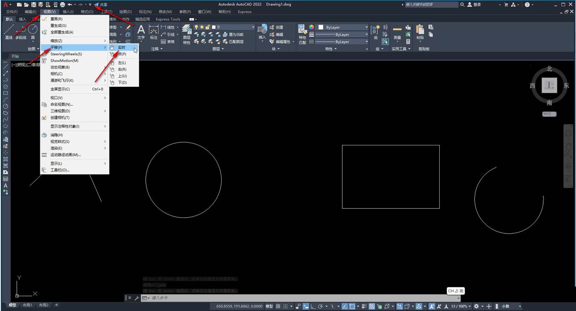The width and height of the screenshot is (576, 311).
Task: Click the AutoCAD application logo button
Action: tap(5, 4)
